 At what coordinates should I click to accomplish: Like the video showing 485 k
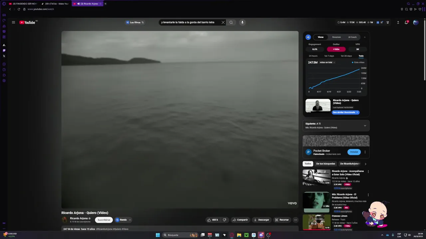(213, 220)
